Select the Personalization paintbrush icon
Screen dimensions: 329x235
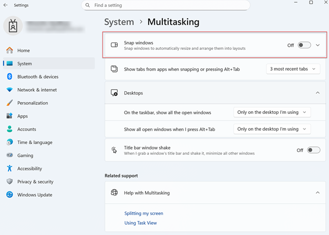pos(9,103)
